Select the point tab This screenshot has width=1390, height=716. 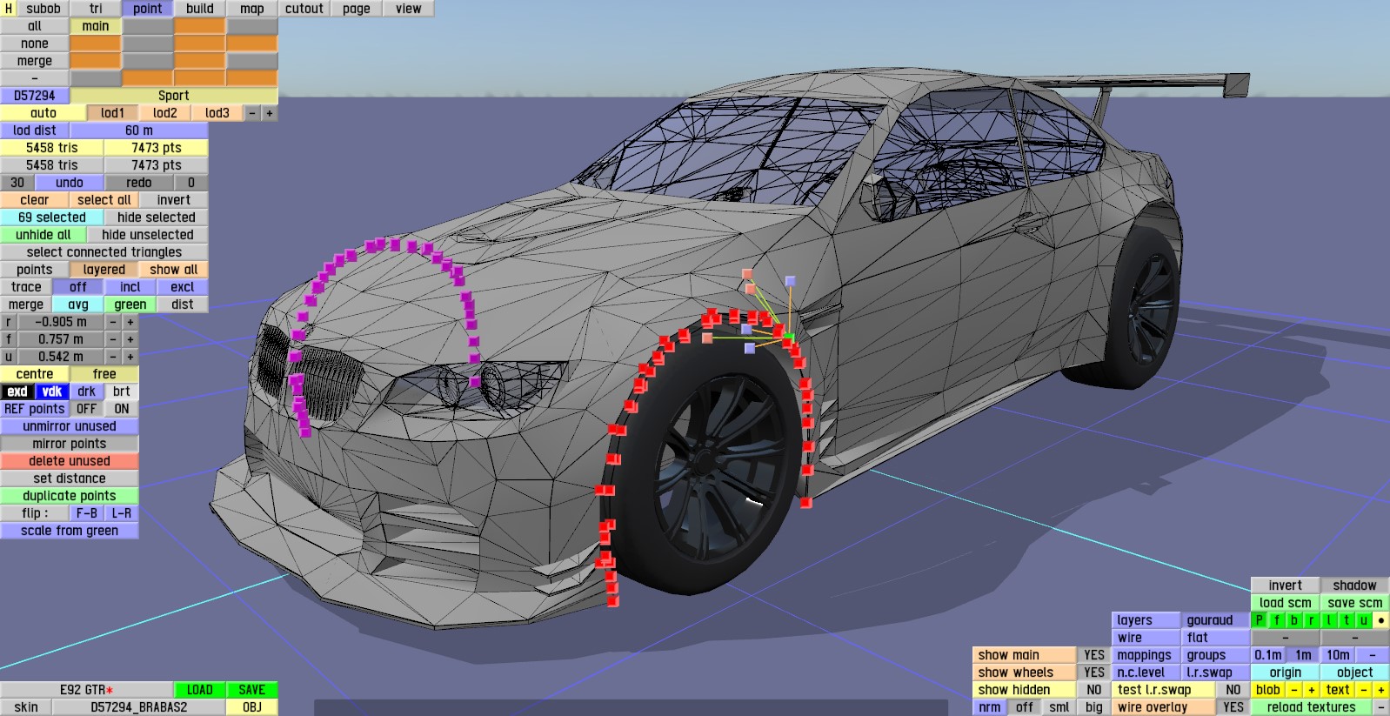(148, 9)
